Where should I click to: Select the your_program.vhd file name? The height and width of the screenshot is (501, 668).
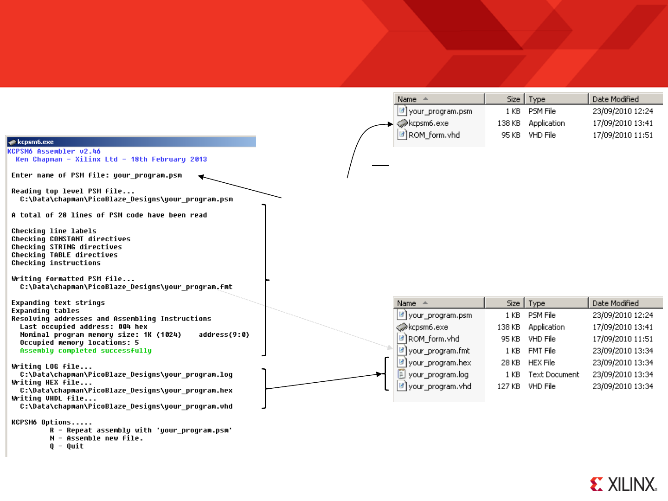click(x=440, y=386)
